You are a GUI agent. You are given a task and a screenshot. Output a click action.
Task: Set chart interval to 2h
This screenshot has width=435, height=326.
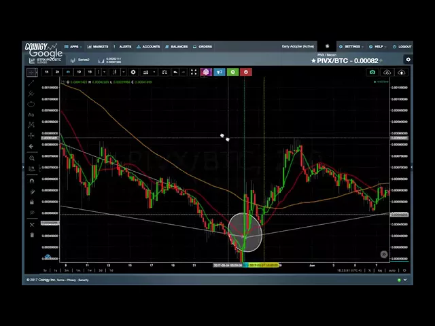click(x=57, y=72)
